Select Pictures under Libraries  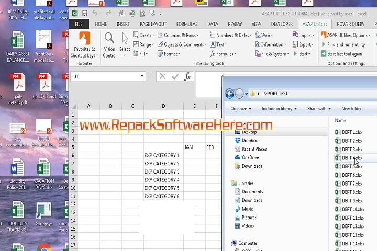click(246, 218)
